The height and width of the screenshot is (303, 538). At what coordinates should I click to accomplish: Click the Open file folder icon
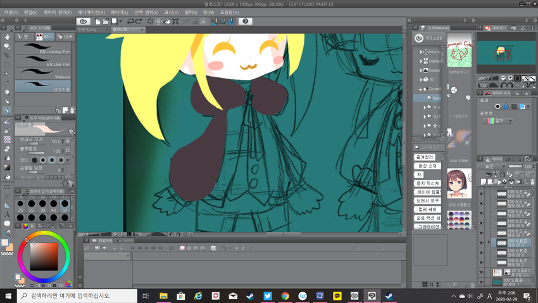106,22
